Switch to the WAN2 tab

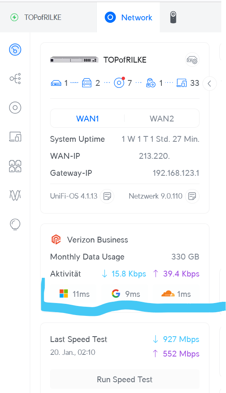click(162, 118)
